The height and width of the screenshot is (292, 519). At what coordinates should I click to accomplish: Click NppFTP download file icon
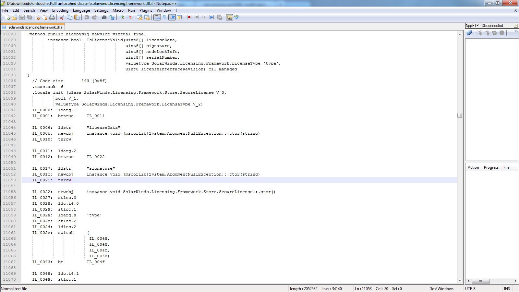480,33
